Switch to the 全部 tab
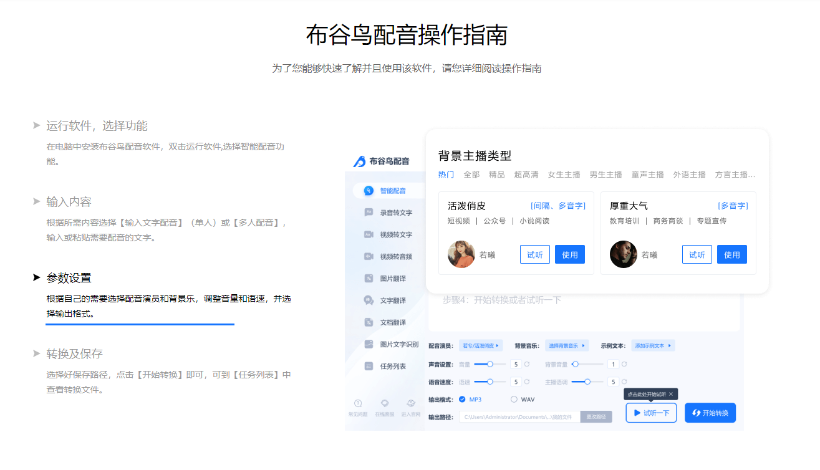 pyautogui.click(x=471, y=175)
